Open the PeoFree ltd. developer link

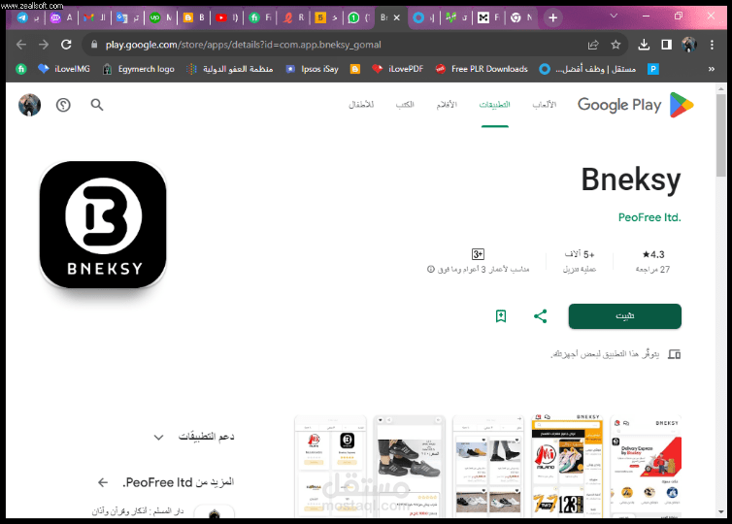(x=649, y=217)
